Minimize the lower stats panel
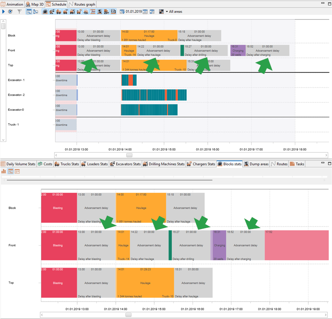 pyautogui.click(x=323, y=163)
